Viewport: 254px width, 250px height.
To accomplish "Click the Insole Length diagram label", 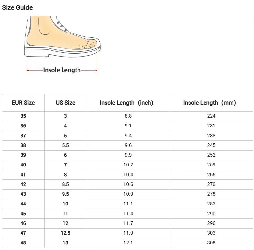I will (62, 70).
